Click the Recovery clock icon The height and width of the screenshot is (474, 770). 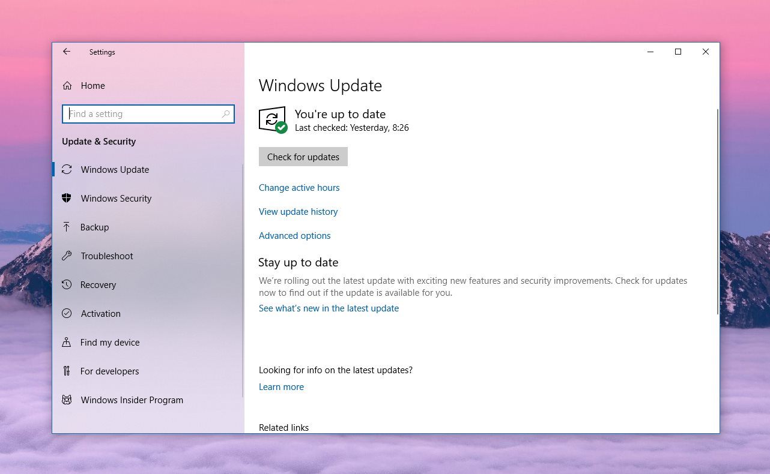pos(67,285)
